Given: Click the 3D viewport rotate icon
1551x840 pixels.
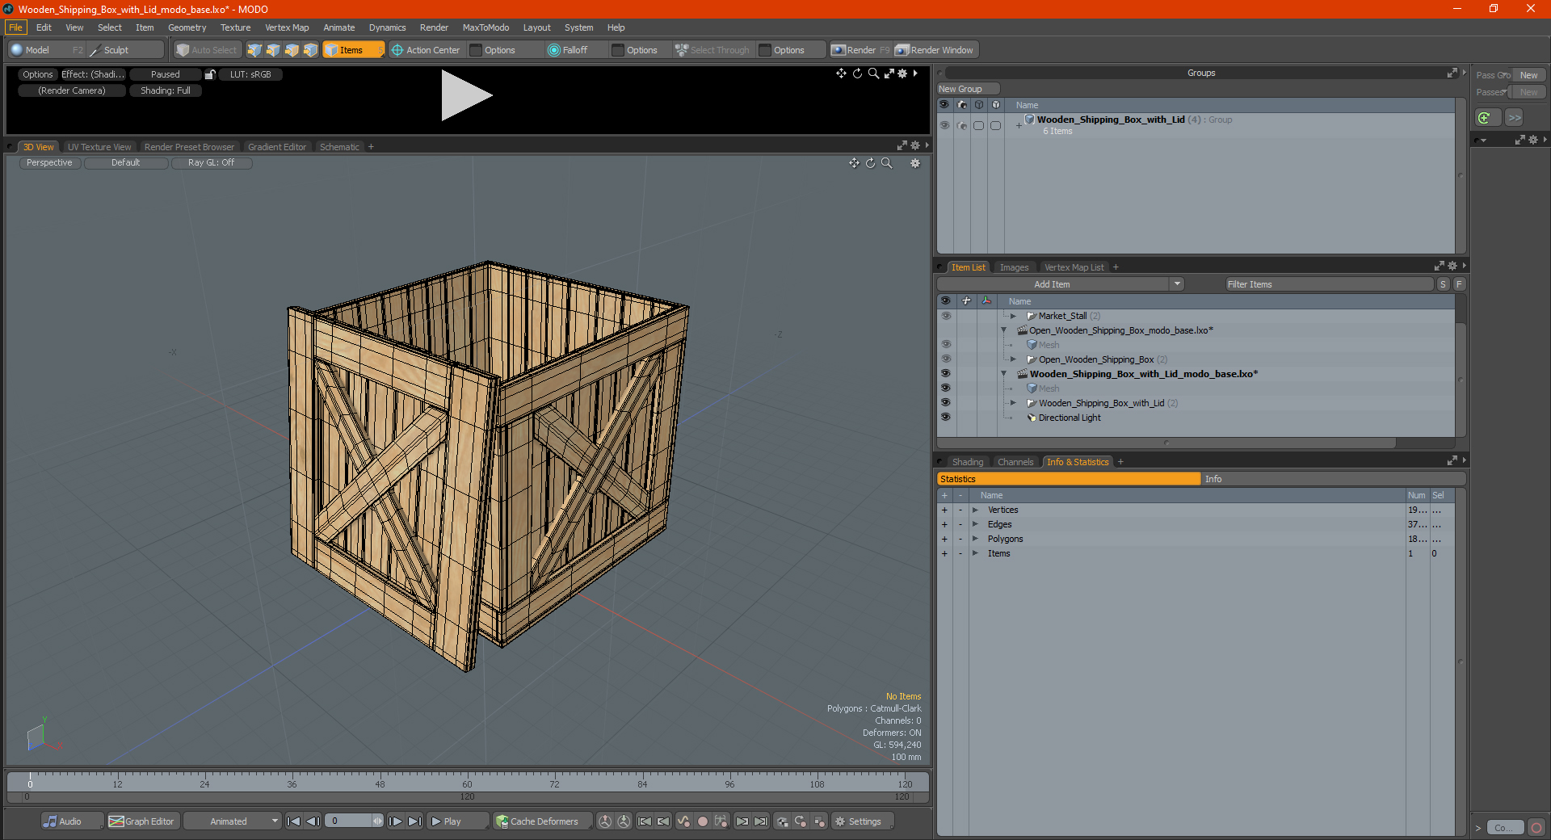Looking at the screenshot, I should tap(870, 163).
